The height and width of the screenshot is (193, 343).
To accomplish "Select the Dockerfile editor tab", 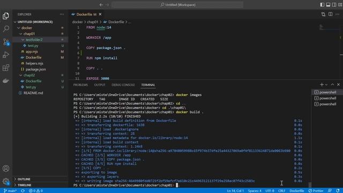I will tap(87, 14).
